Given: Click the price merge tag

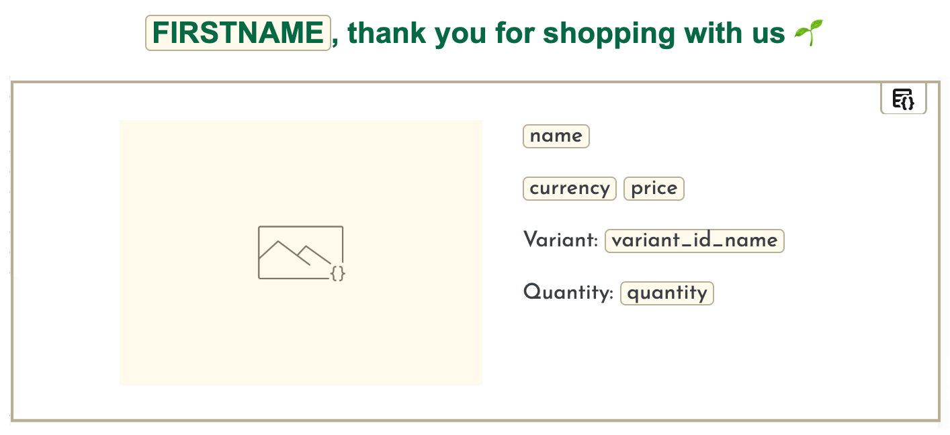Looking at the screenshot, I should pyautogui.click(x=653, y=189).
